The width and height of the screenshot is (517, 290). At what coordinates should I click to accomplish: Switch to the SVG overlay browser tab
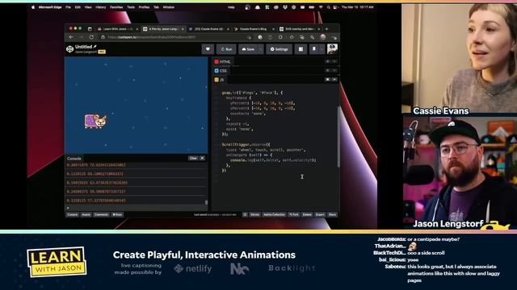click(x=300, y=29)
